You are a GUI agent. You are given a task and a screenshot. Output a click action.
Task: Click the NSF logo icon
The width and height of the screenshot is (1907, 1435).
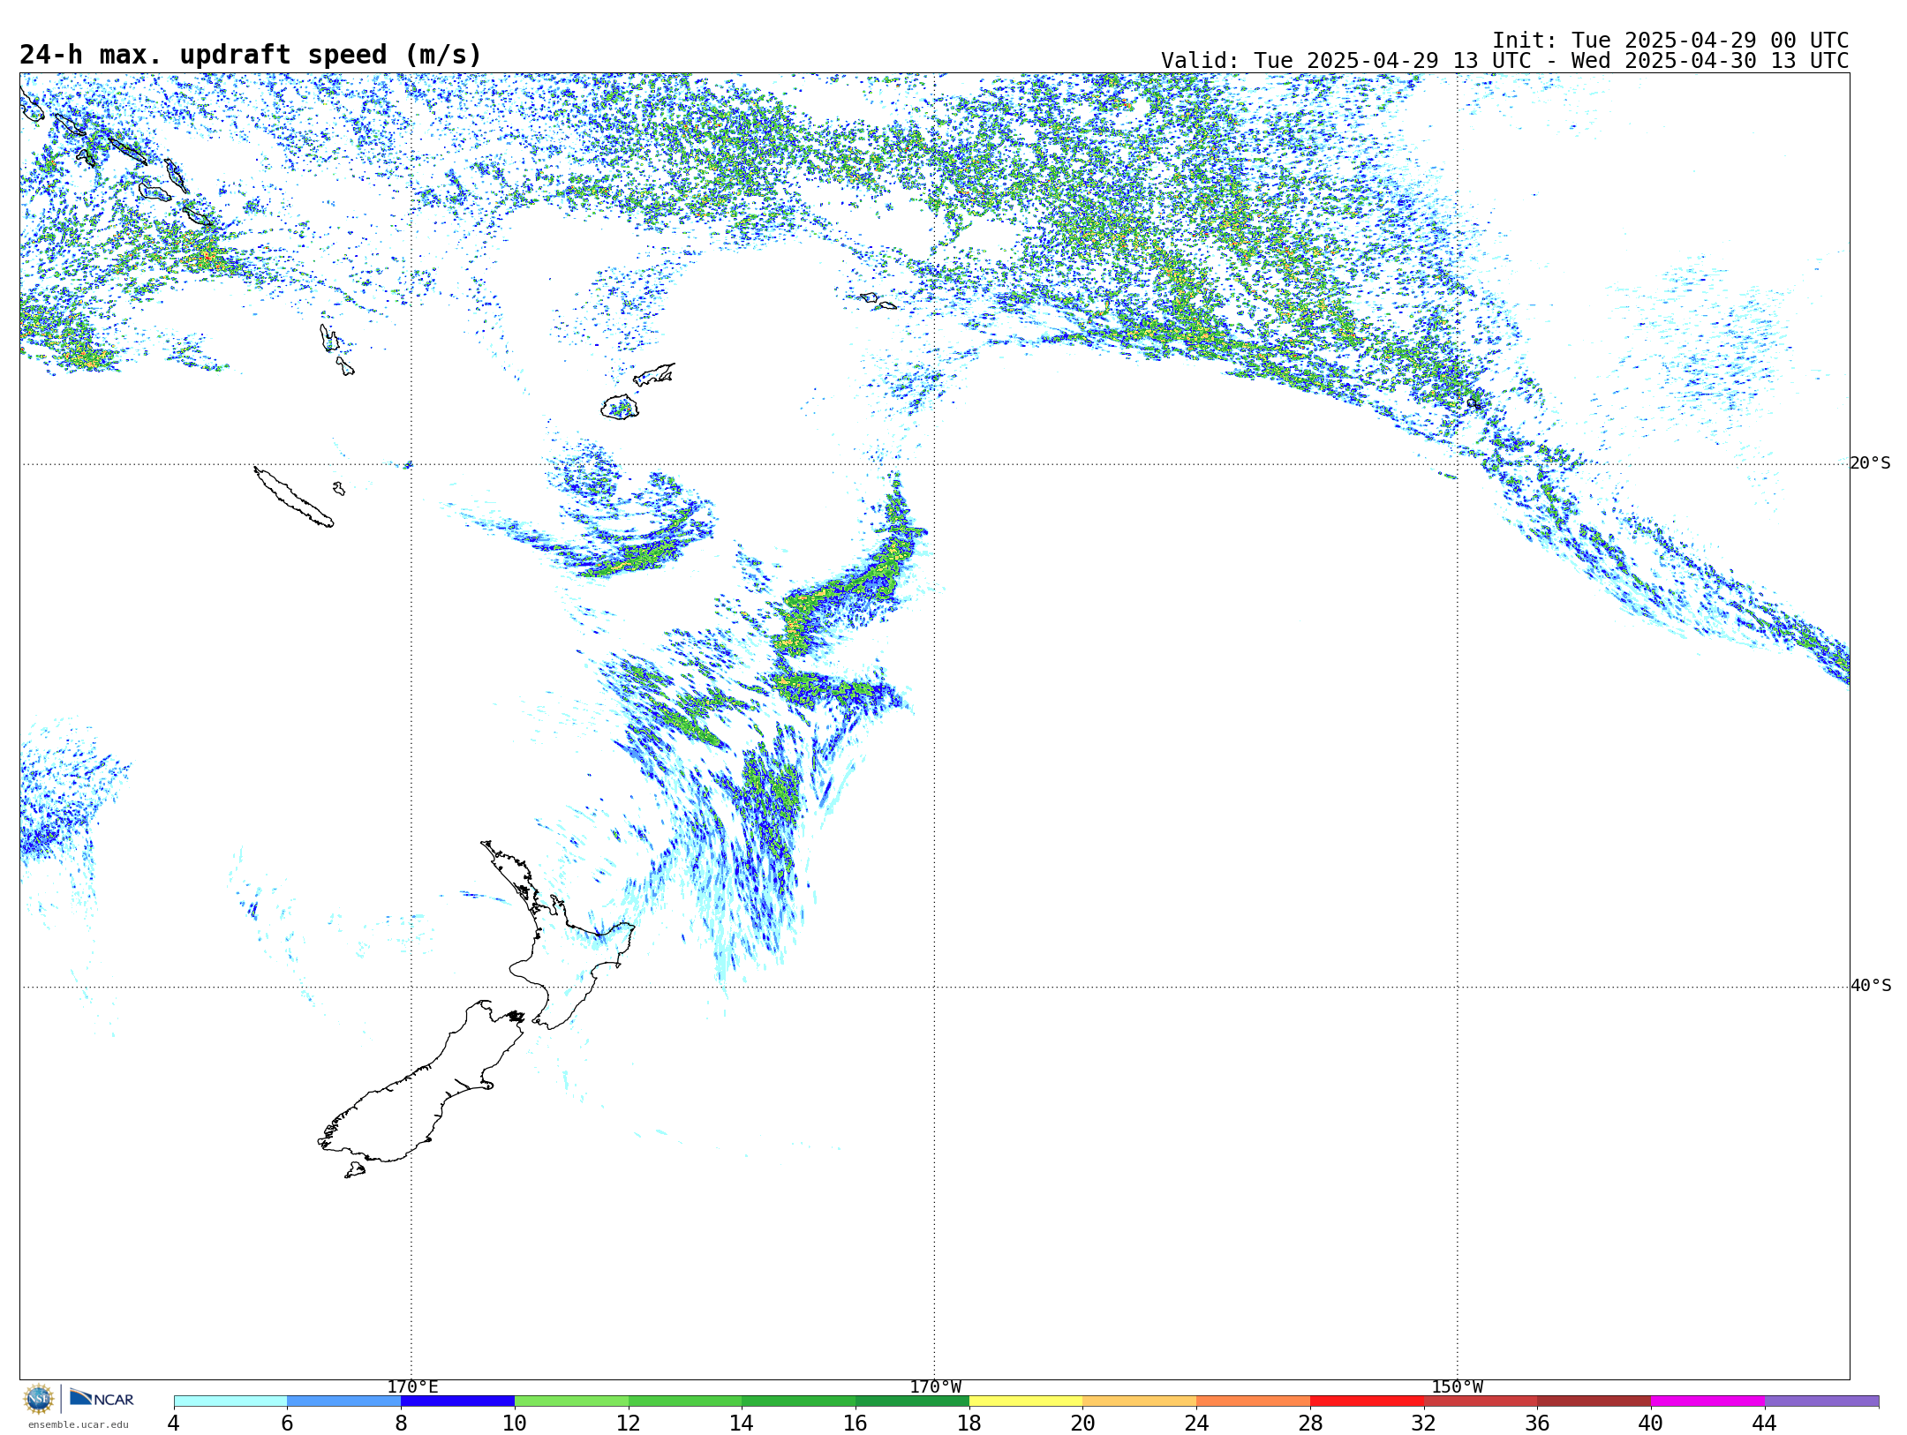pyautogui.click(x=39, y=1399)
